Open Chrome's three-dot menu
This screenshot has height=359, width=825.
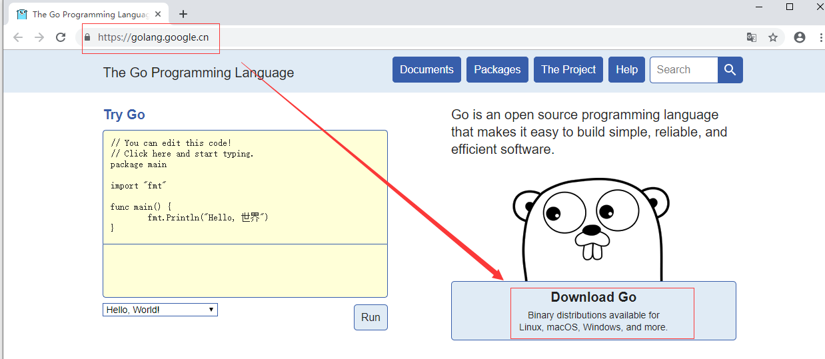click(x=820, y=37)
